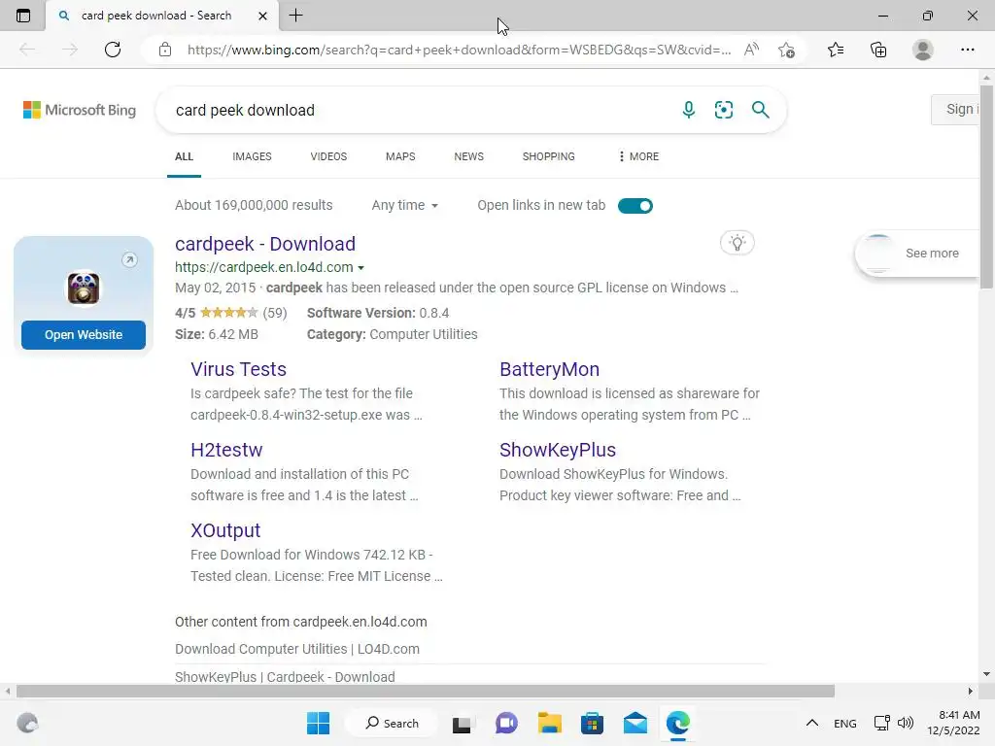Open the browser profile icon

(923, 50)
